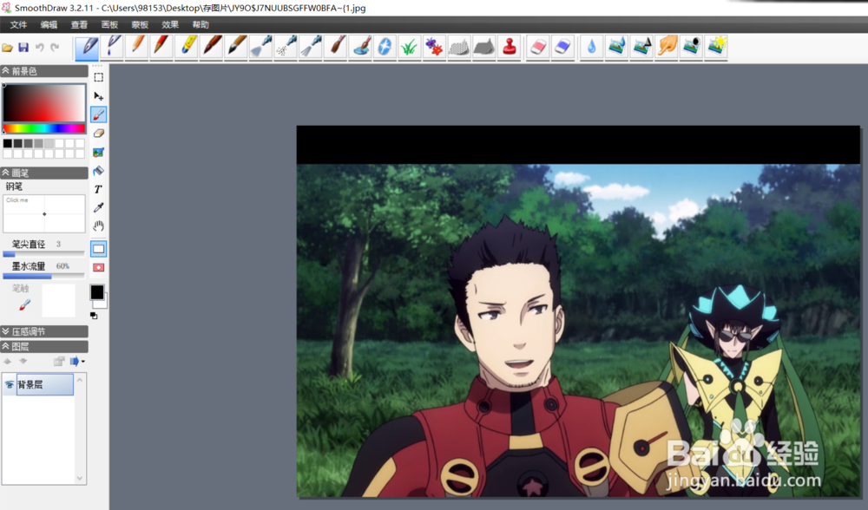This screenshot has width=868, height=510.
Task: Select the dodge (sun) image tool
Action: click(x=716, y=47)
